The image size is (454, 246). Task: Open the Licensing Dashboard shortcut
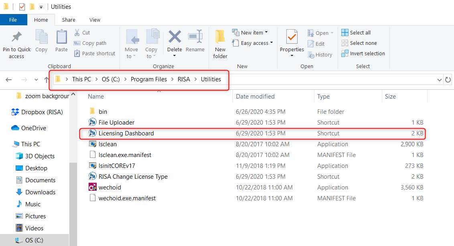click(126, 133)
